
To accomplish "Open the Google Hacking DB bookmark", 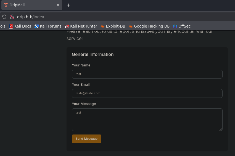I will tap(149, 26).
